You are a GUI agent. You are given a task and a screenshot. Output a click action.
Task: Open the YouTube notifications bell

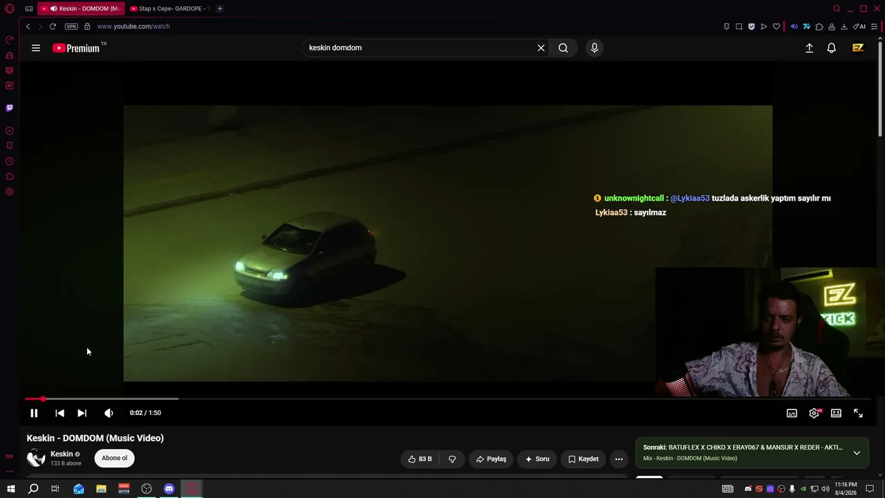[832, 48]
